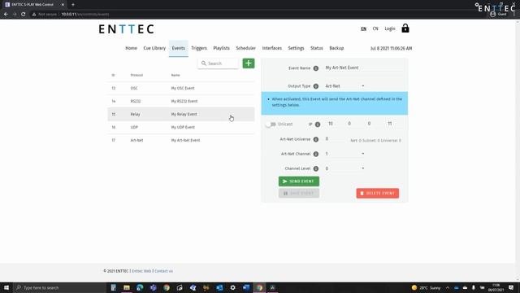The width and height of the screenshot is (520, 293).
Task: Click the Name column header
Action: pyautogui.click(x=175, y=75)
